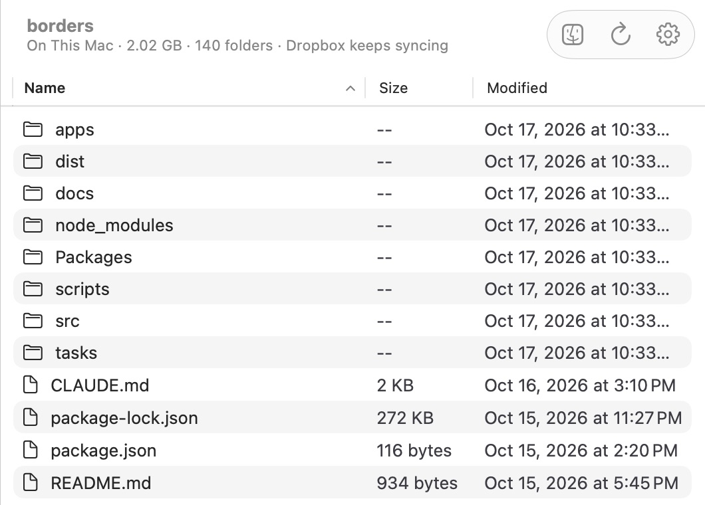Select the scripts folder name
The width and height of the screenshot is (705, 505).
pos(82,289)
